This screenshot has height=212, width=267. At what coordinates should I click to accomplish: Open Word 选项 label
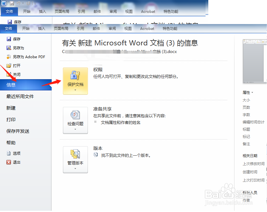pyautogui.click(x=17, y=153)
